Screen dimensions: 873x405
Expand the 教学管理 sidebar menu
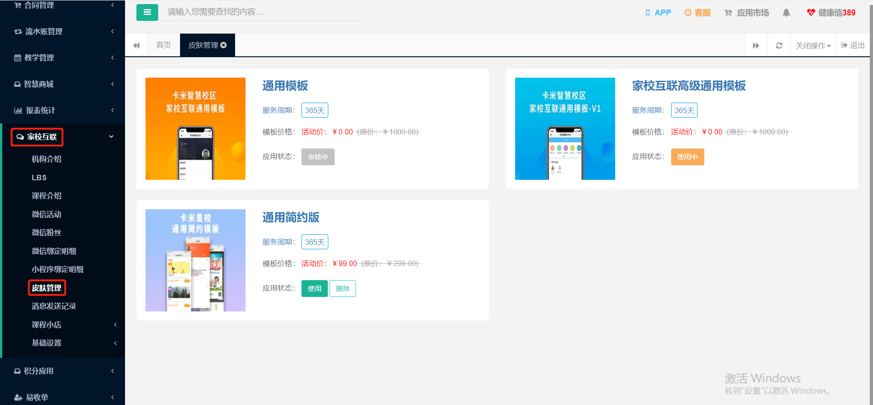click(x=63, y=58)
